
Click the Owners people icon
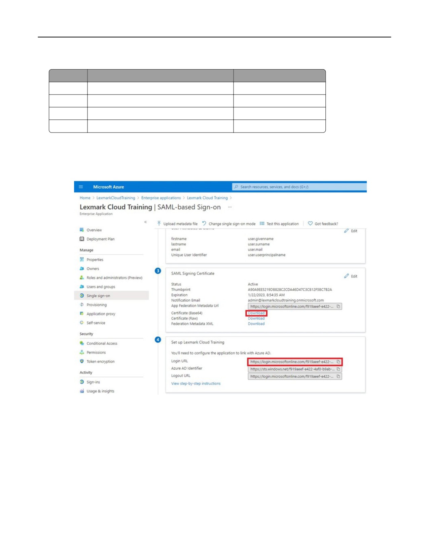(82, 268)
